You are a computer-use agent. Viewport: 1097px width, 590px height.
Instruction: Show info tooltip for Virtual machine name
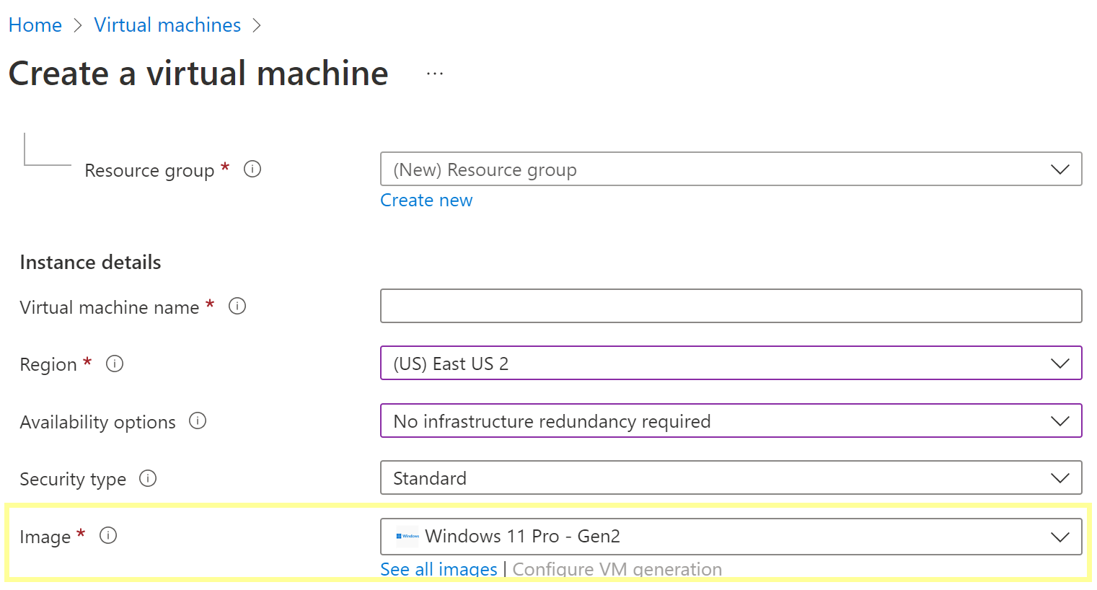(237, 307)
